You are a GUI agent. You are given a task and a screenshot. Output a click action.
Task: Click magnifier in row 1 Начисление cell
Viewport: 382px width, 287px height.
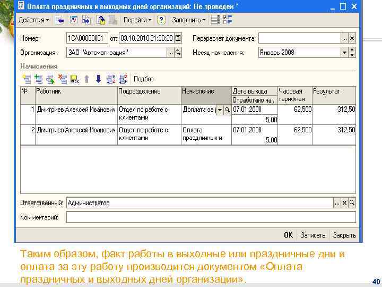click(x=227, y=110)
